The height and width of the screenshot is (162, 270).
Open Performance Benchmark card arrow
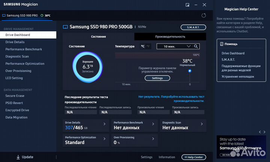click(153, 124)
